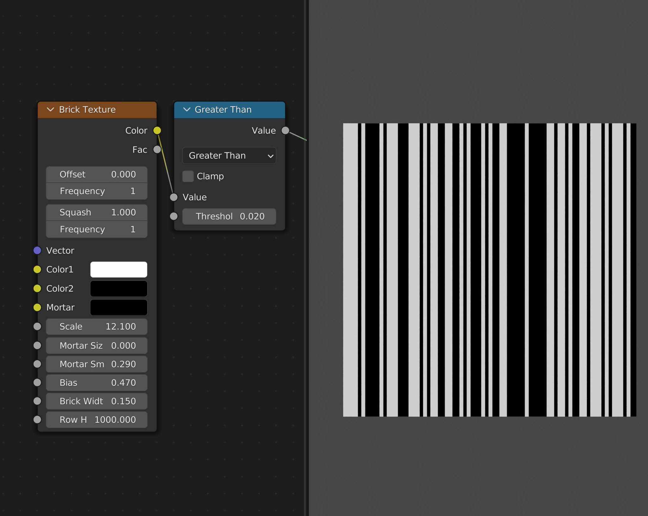Click the Scale input socket
Screen dimensions: 648x516
point(37,326)
